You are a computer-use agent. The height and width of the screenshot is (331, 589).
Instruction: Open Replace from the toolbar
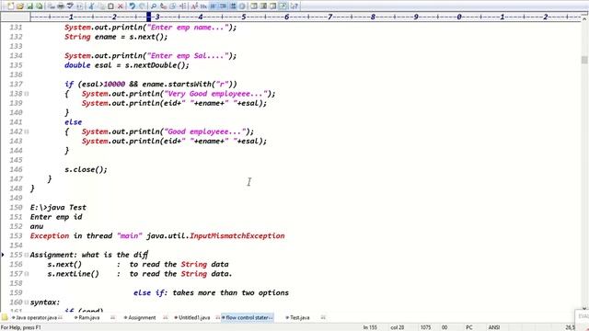163,6
